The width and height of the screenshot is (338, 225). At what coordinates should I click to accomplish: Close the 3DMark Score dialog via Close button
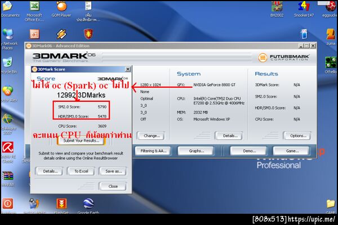pyautogui.click(x=113, y=186)
